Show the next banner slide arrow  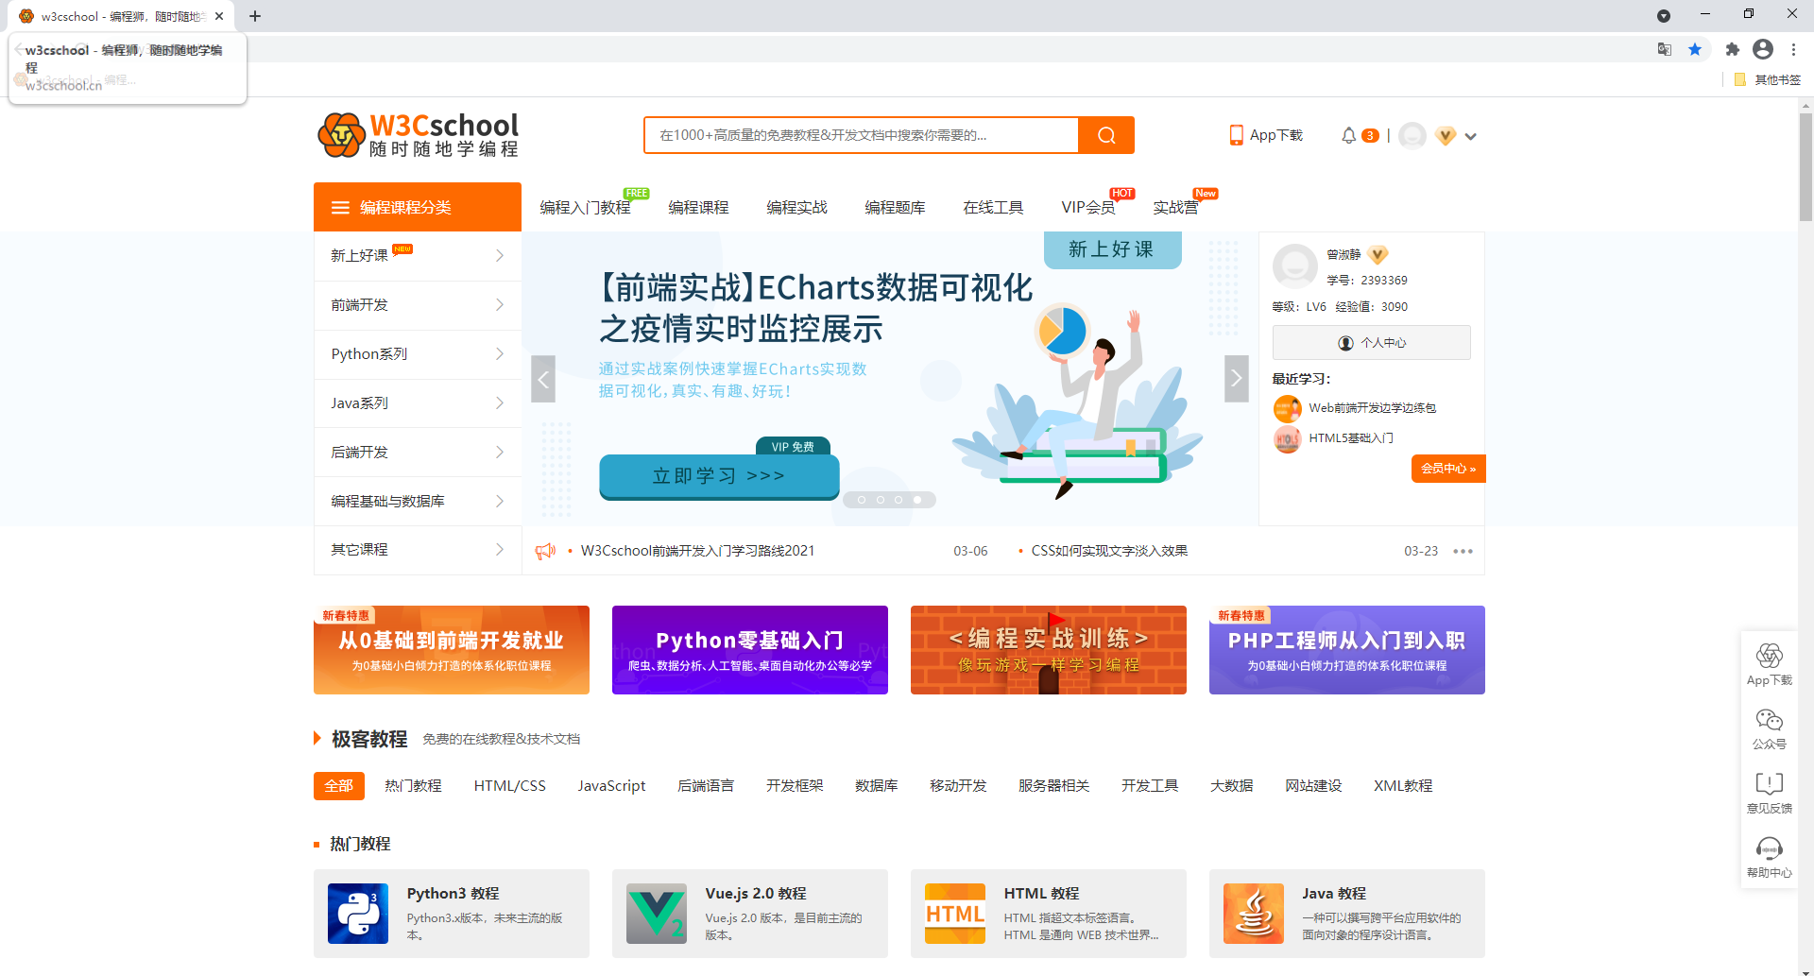[x=1236, y=379]
